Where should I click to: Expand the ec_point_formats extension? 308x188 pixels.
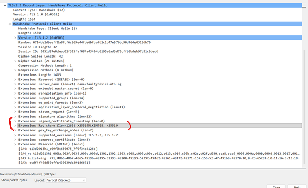pos(15,103)
